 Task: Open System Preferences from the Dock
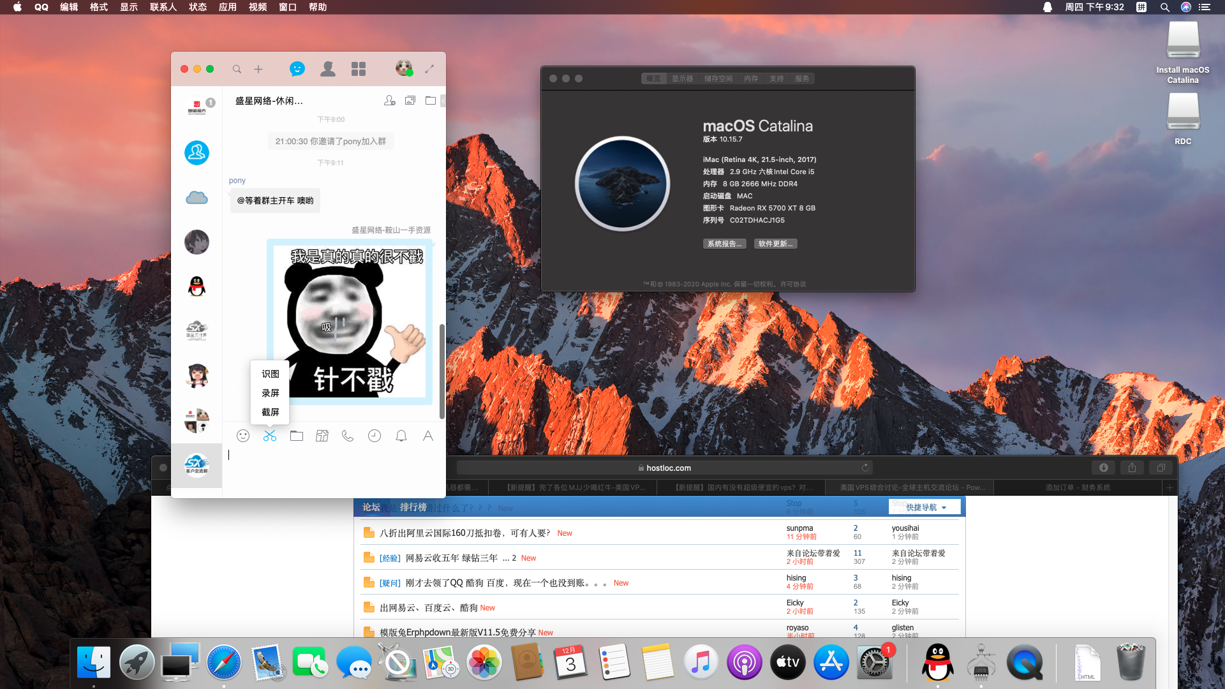click(875, 662)
